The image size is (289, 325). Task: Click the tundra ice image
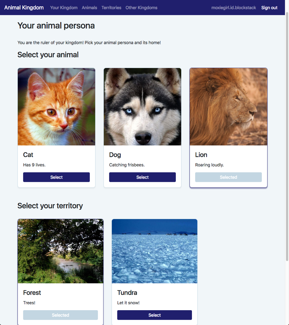point(155,251)
